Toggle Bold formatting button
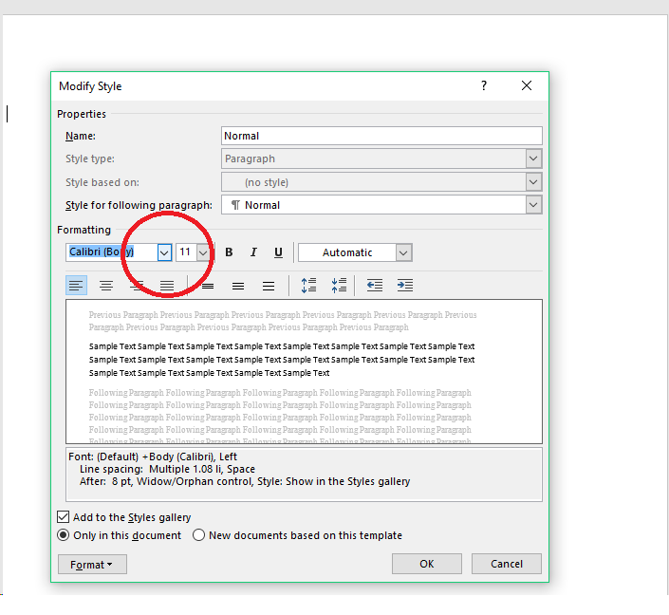669x615 pixels. (229, 252)
